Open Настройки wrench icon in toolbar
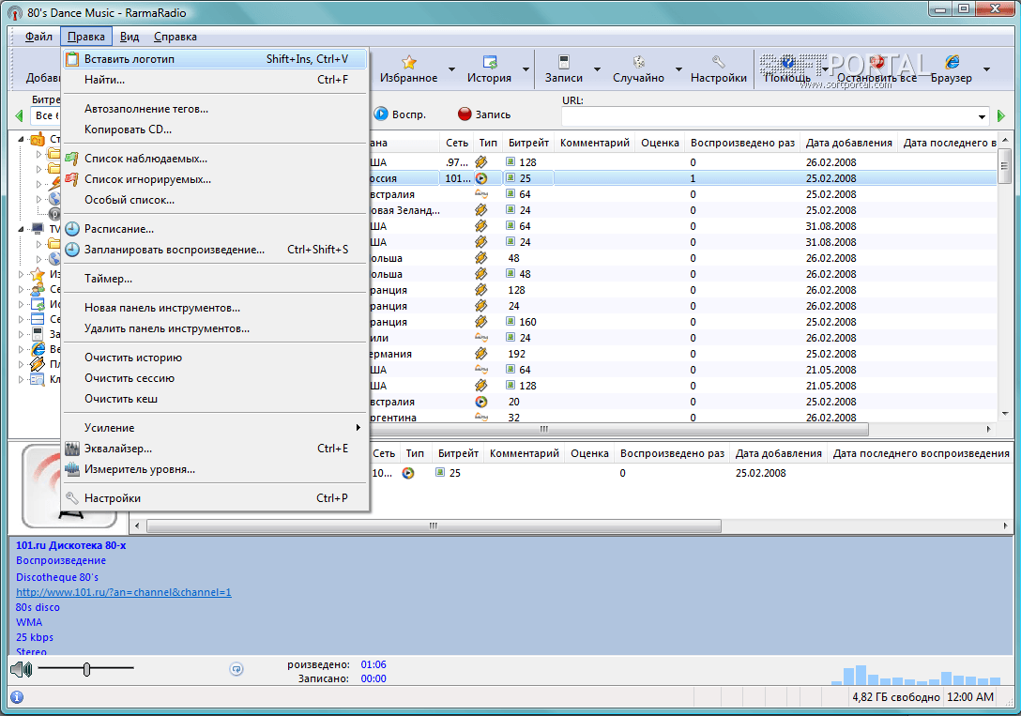The image size is (1021, 716). (718, 63)
